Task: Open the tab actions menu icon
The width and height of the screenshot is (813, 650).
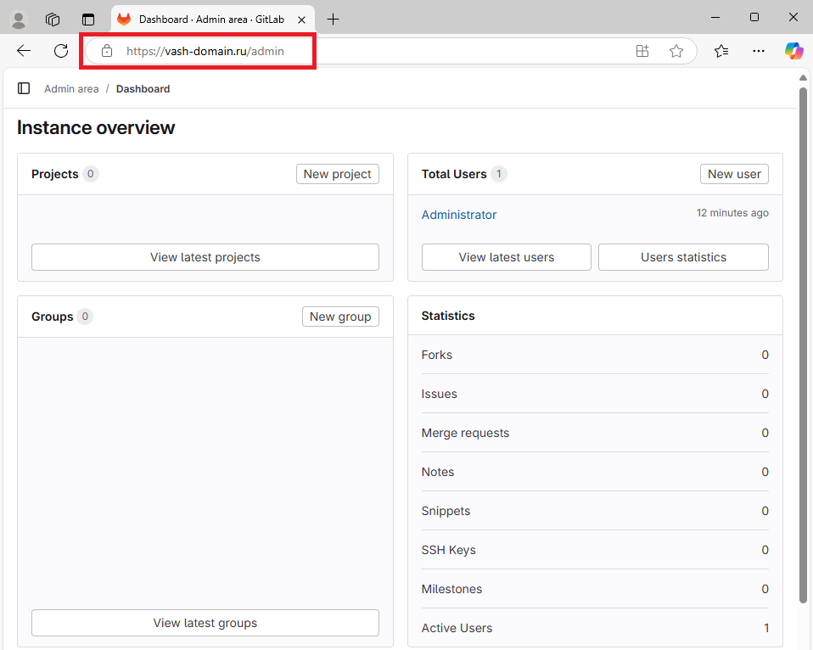Action: click(88, 20)
